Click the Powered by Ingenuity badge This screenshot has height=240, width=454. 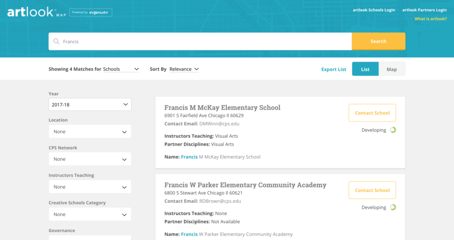point(91,12)
